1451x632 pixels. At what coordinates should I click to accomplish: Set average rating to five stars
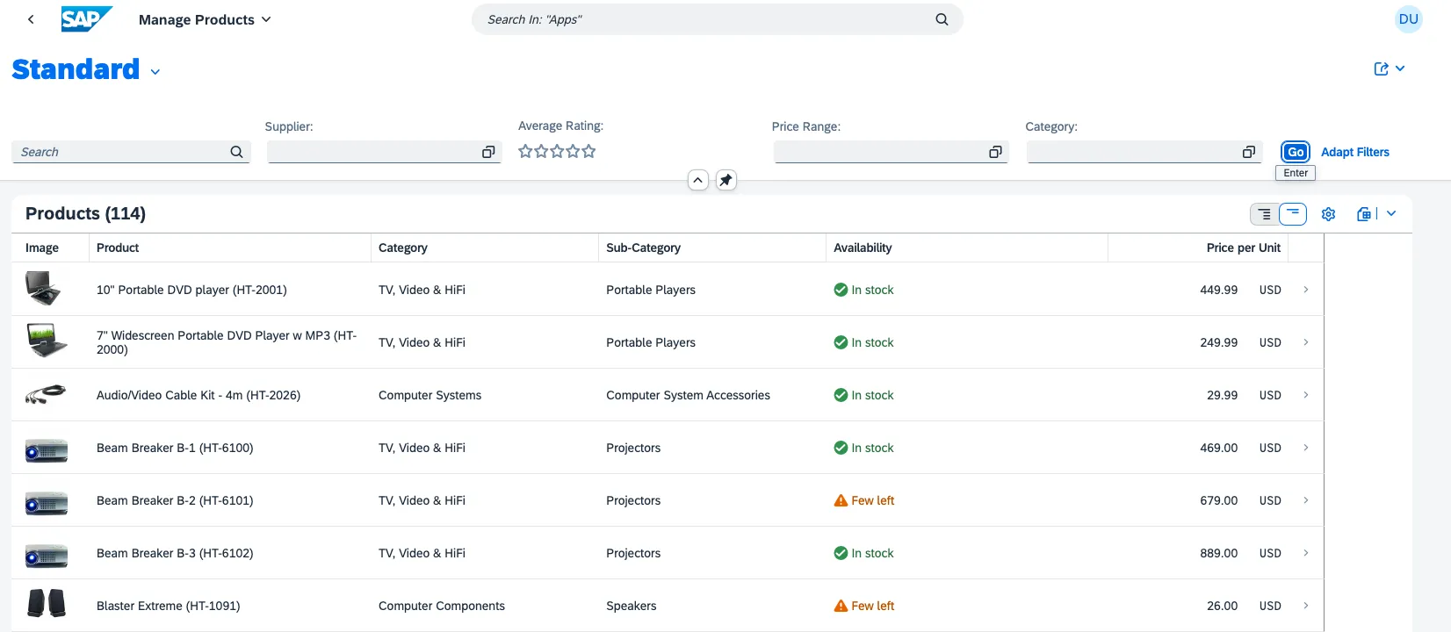(x=588, y=151)
